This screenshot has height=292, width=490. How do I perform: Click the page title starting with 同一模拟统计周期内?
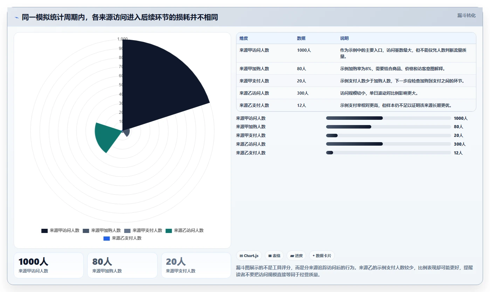pyautogui.click(x=120, y=17)
